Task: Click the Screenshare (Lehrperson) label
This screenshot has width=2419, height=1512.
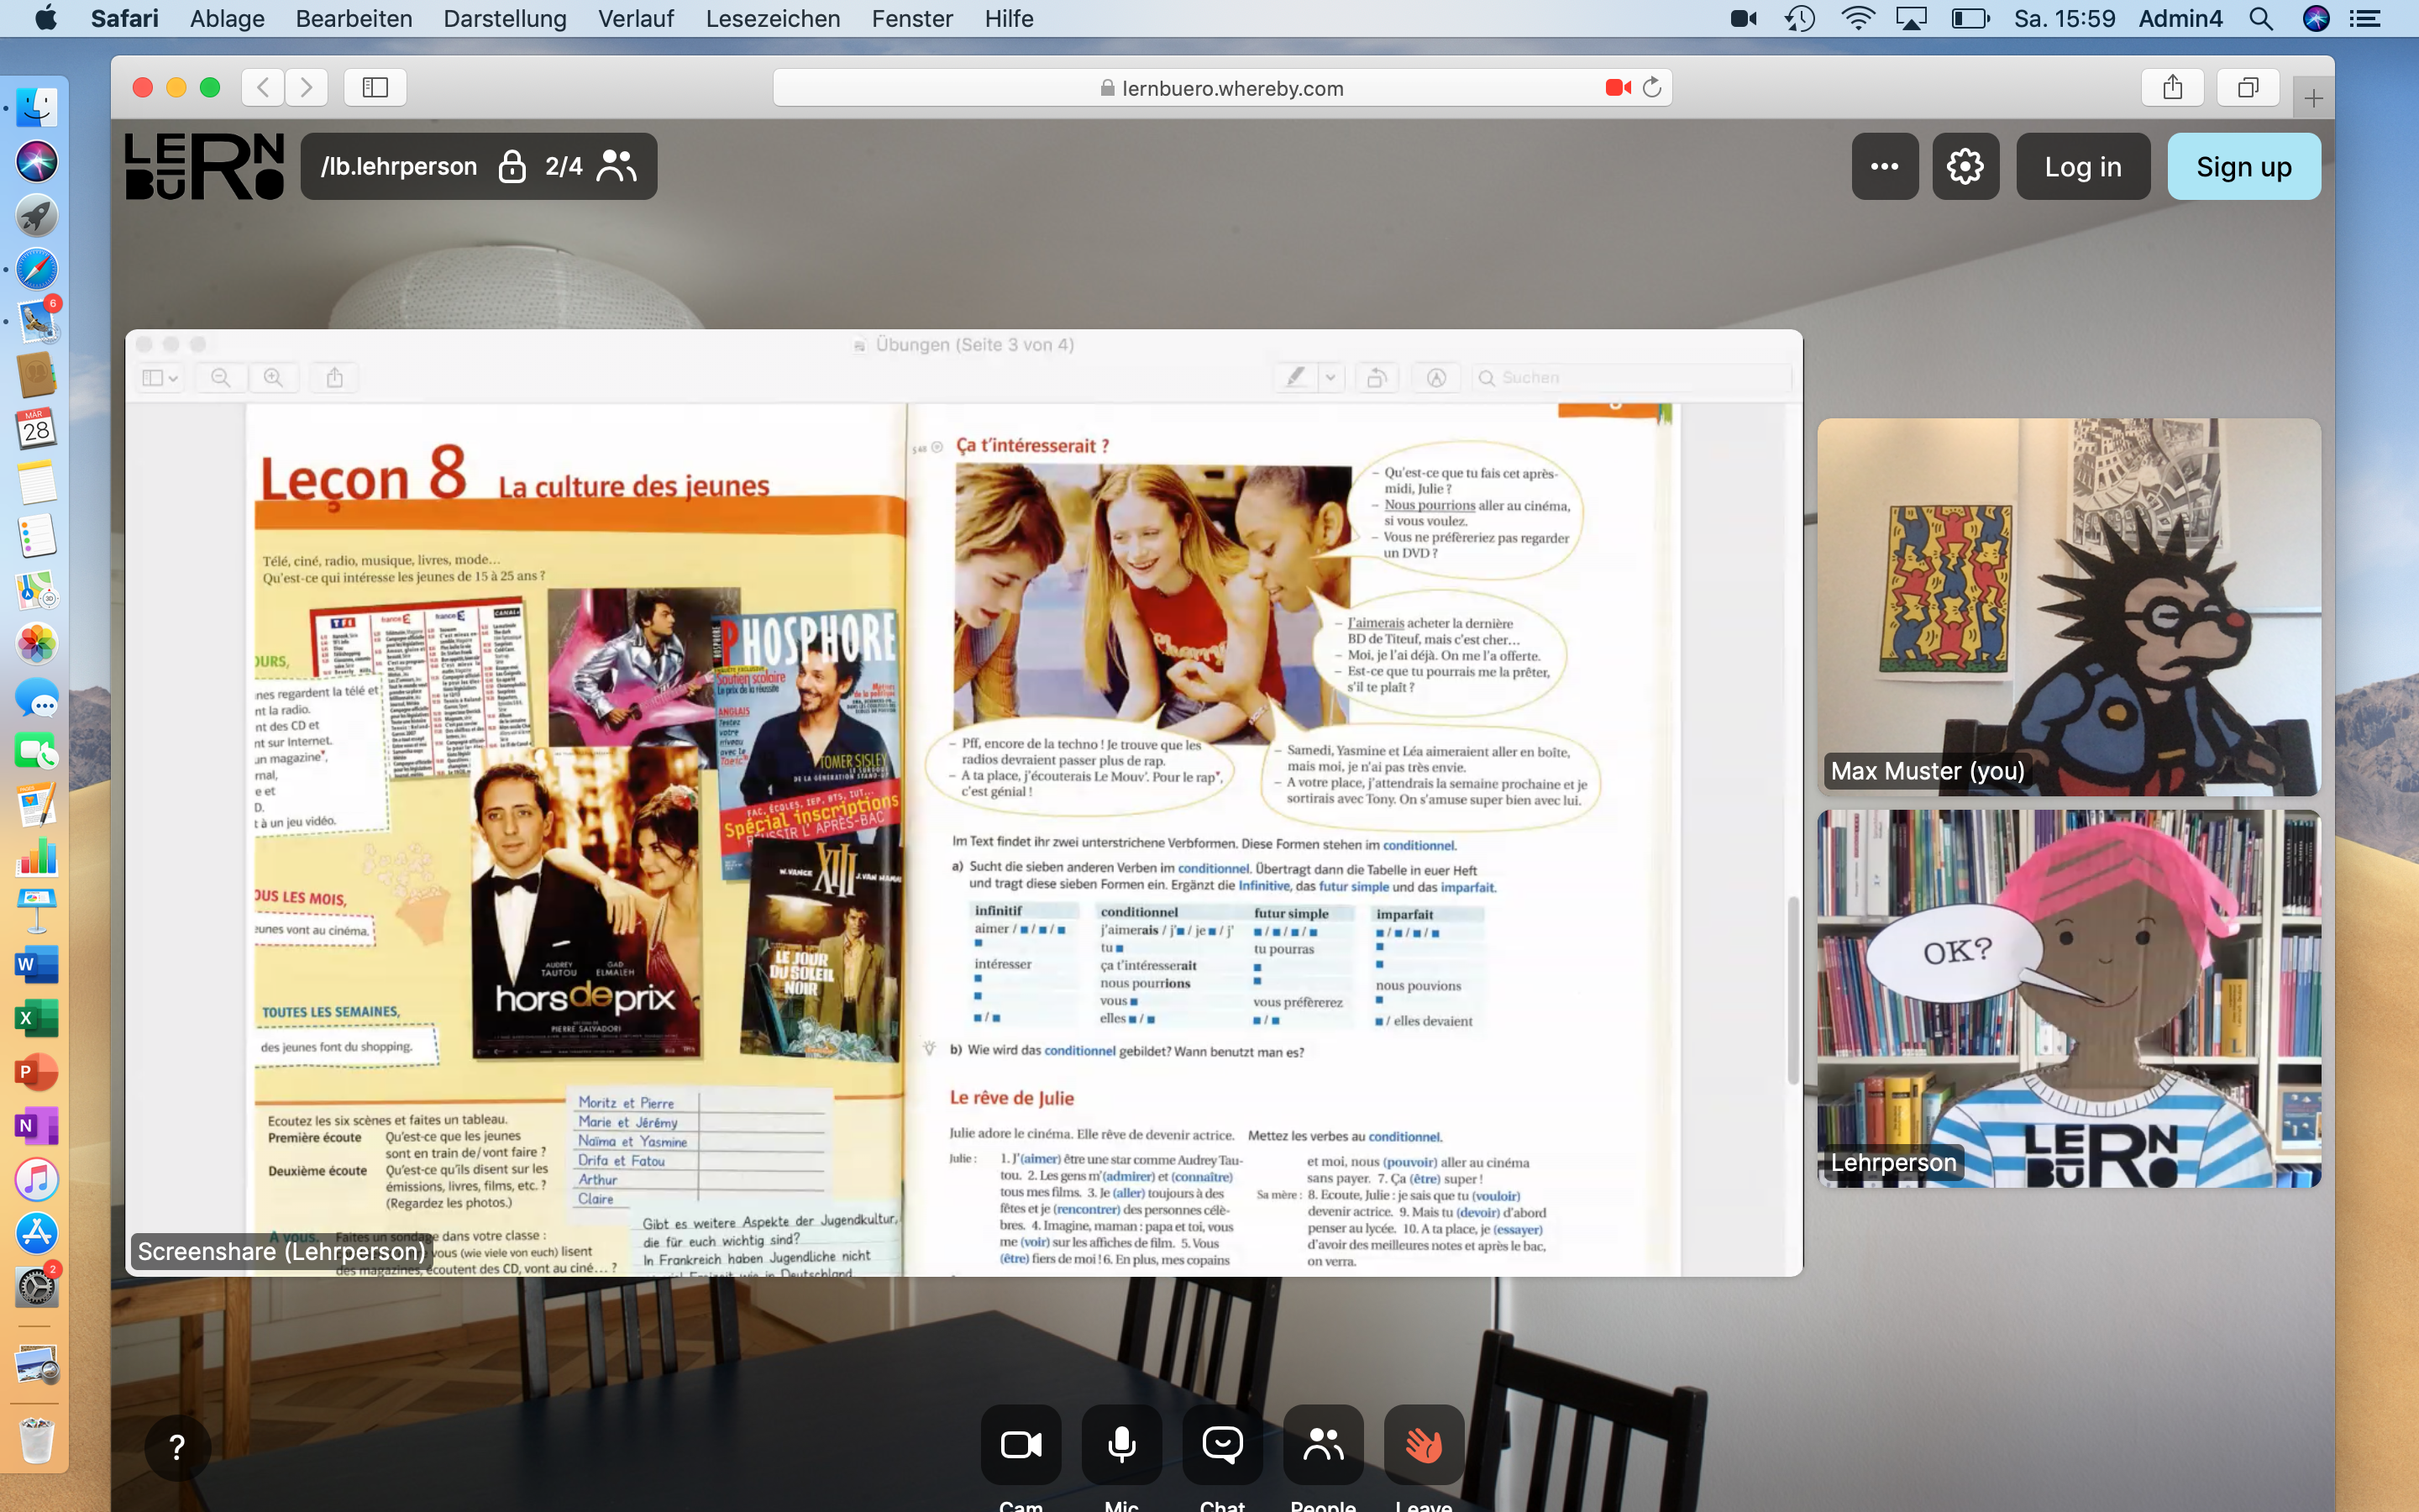Action: point(281,1251)
